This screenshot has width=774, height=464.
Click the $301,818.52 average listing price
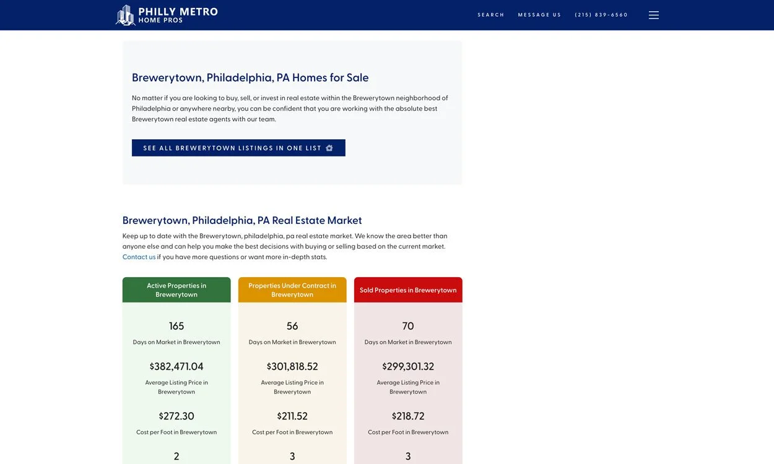point(292,366)
